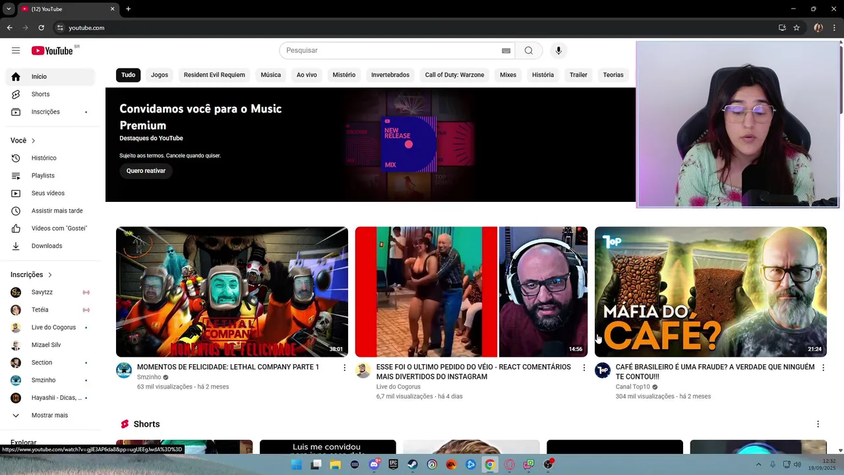Select the Música filter chip
This screenshot has width=844, height=475.
tap(270, 75)
